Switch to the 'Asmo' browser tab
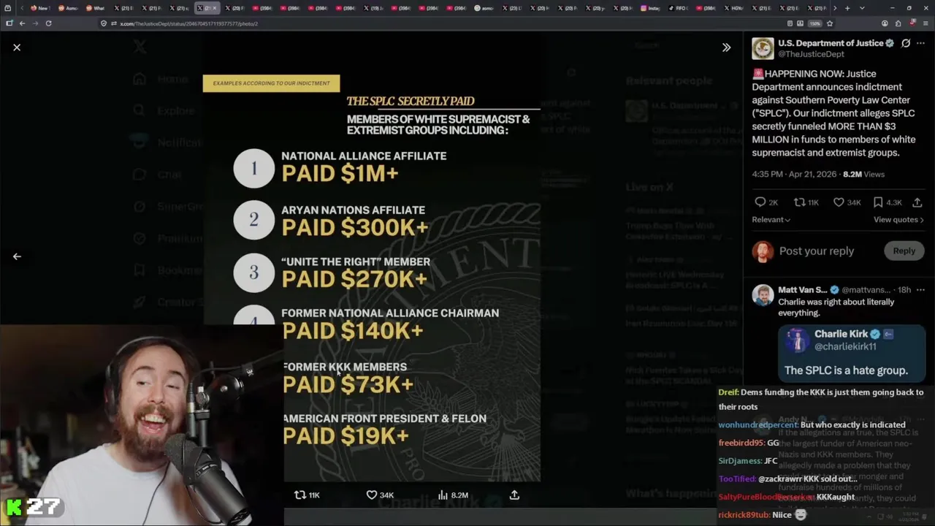935x526 pixels. (x=68, y=8)
